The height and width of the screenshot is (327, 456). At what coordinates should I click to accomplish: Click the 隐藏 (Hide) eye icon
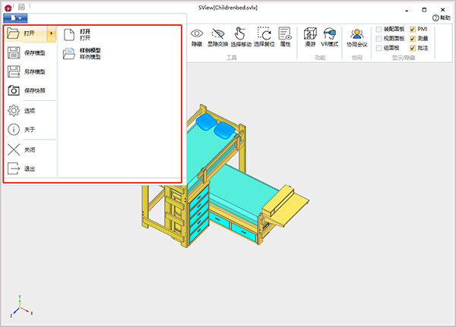click(197, 35)
